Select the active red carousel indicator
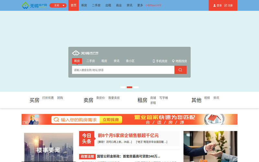 [129, 87]
